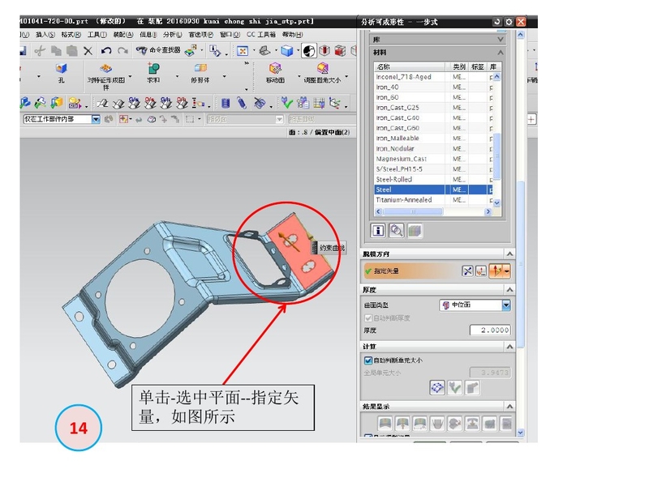Click the mesh generation icon under 计算
Viewport: 649px width, 486px height.
pos(438,388)
